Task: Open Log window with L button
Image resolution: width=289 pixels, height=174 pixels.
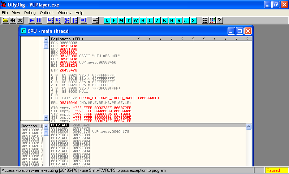Action: (x=107, y=21)
